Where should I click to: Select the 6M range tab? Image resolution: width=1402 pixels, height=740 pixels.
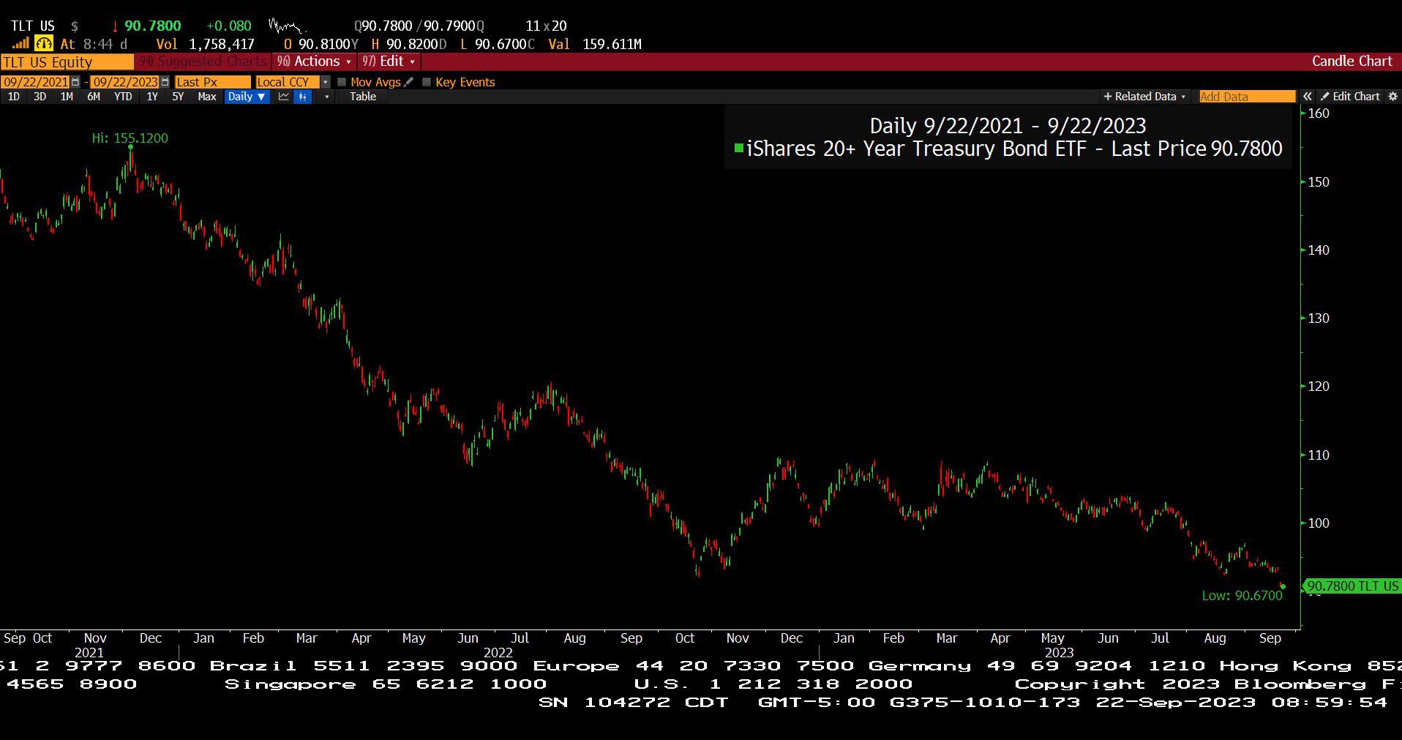click(94, 97)
